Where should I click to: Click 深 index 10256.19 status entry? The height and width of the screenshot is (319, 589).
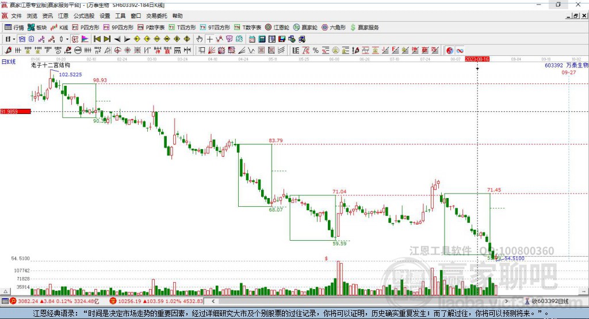pyautogui.click(x=156, y=301)
